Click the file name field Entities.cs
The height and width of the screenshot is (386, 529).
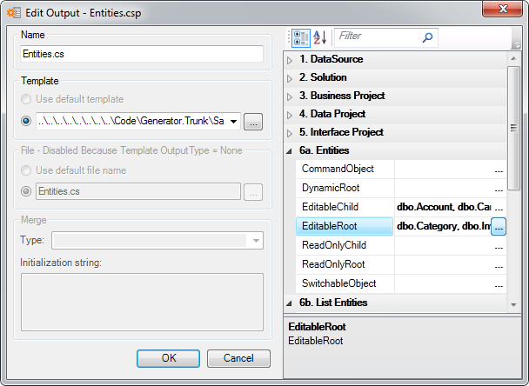pyautogui.click(x=138, y=191)
